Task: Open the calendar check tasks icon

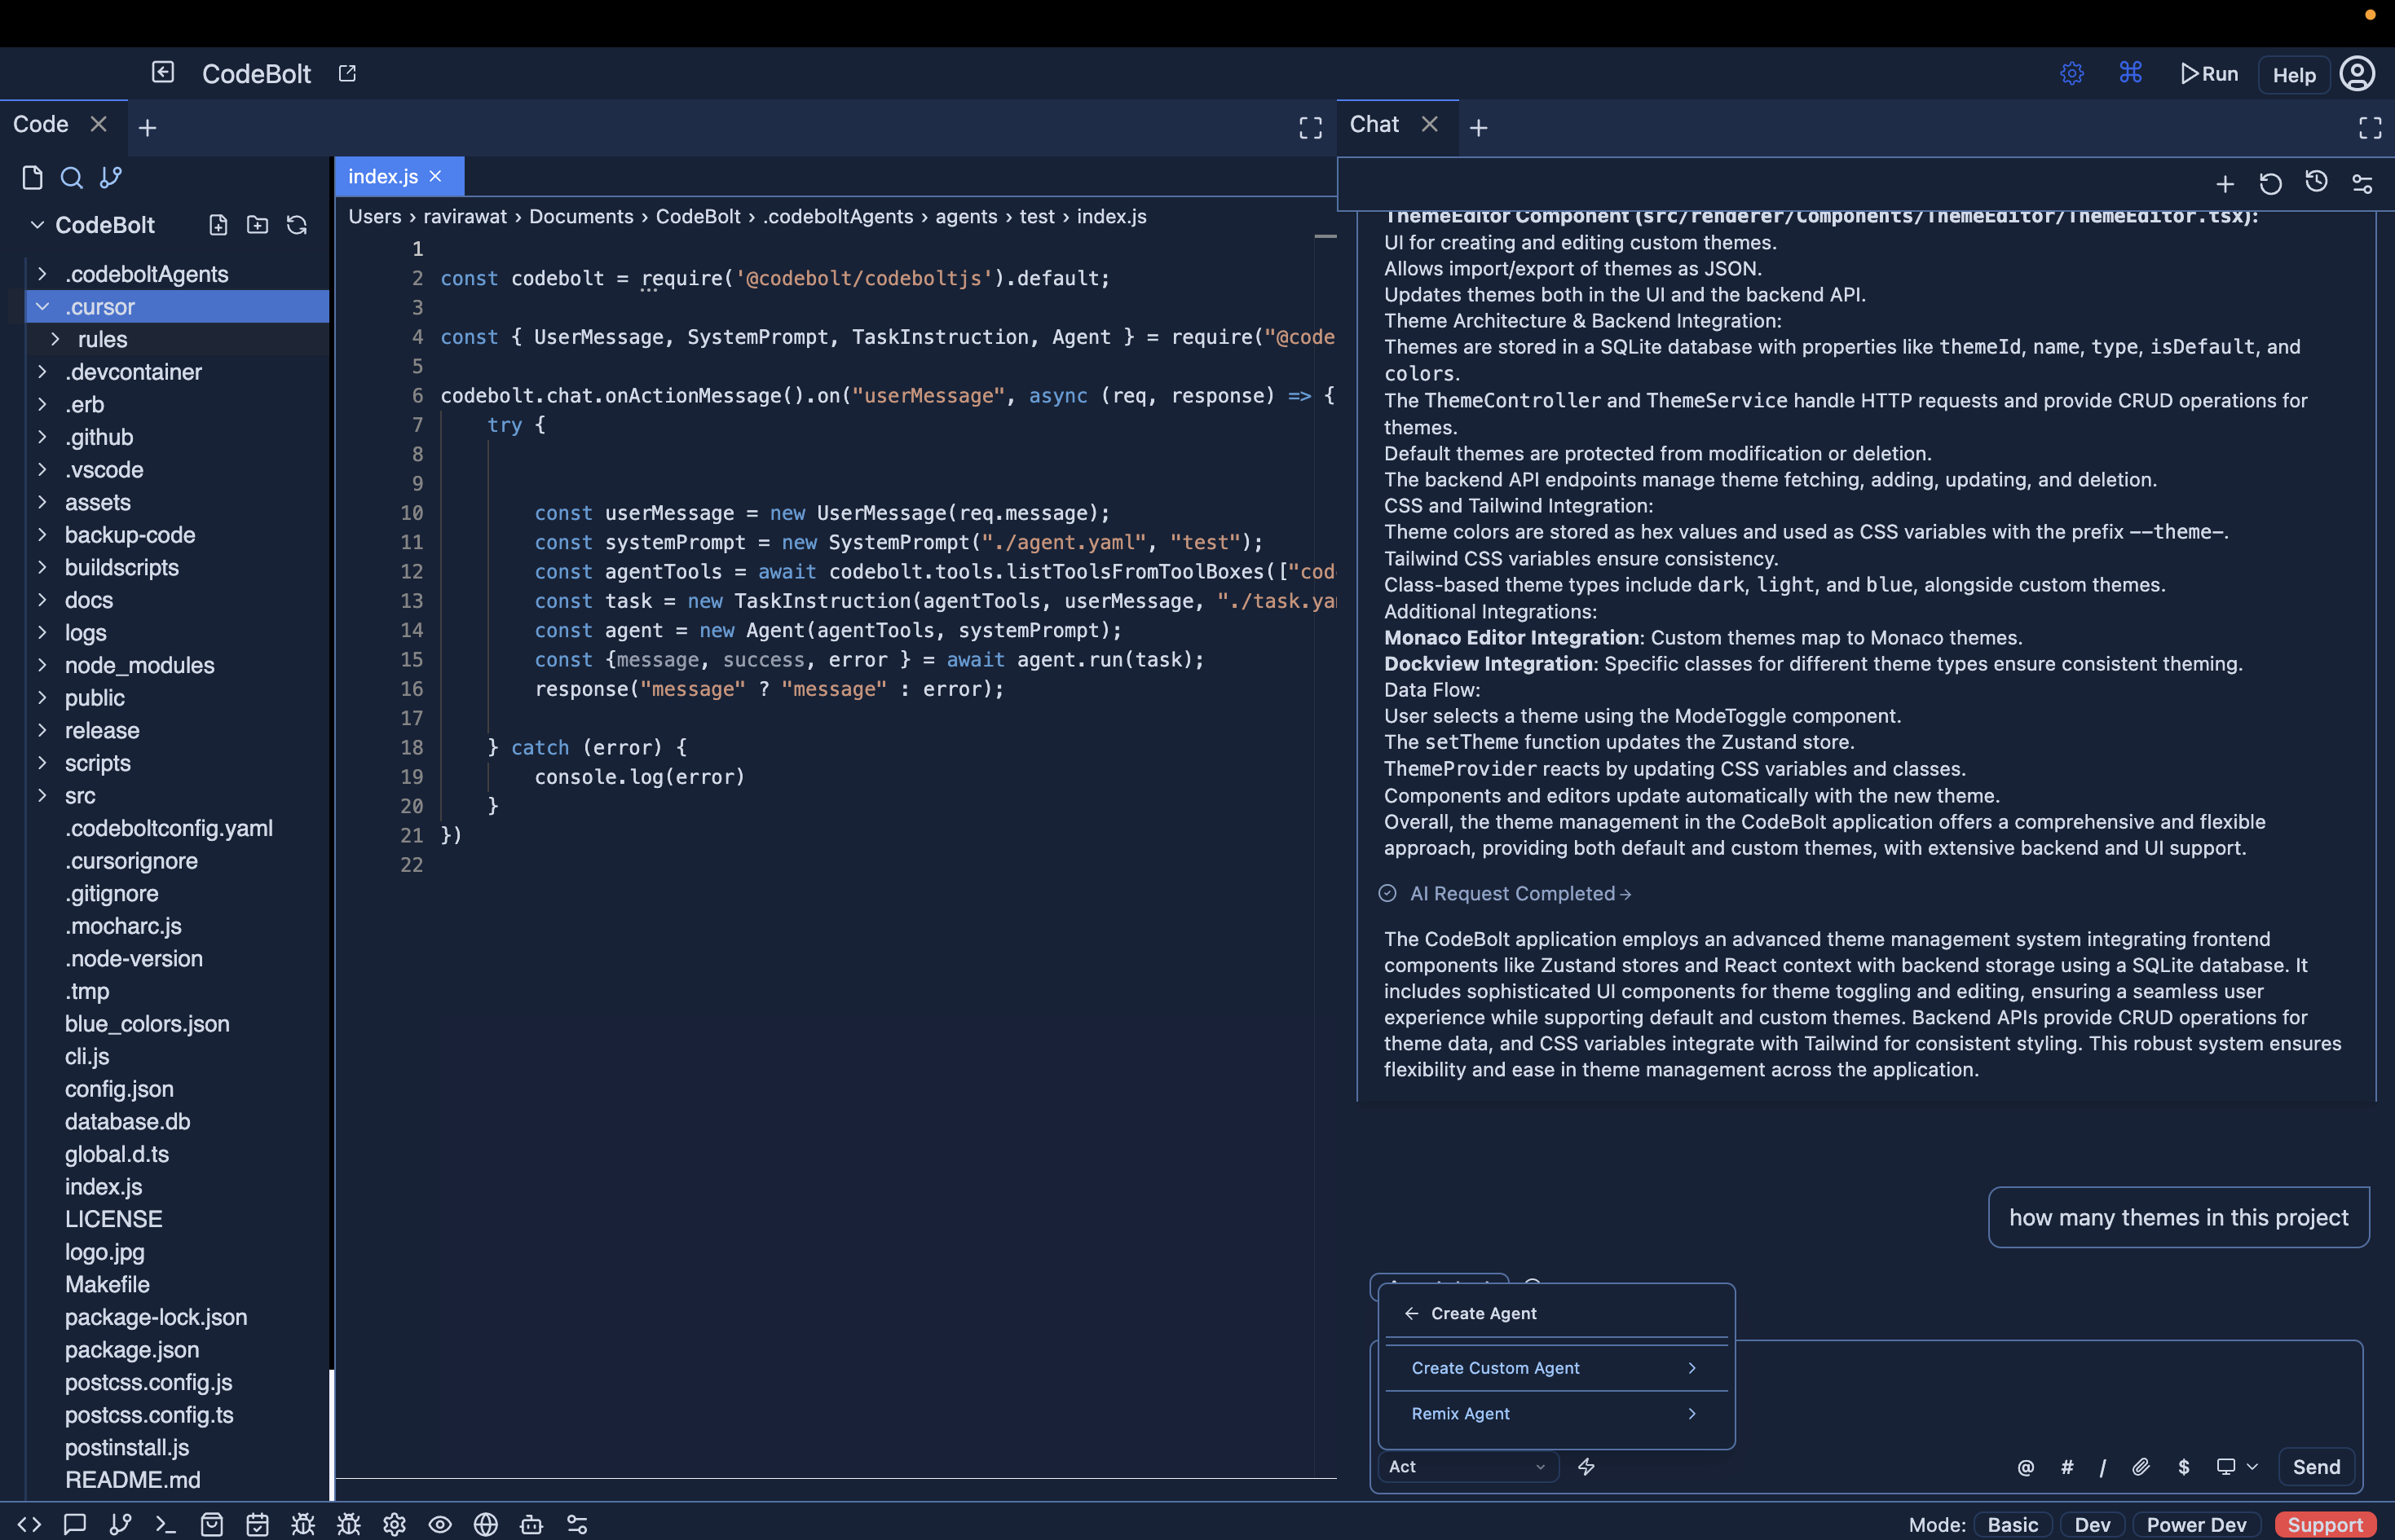Action: 257,1524
